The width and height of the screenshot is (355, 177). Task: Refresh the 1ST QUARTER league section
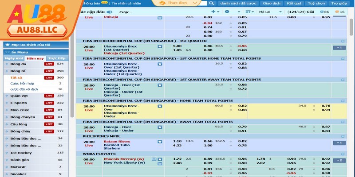(343, 41)
